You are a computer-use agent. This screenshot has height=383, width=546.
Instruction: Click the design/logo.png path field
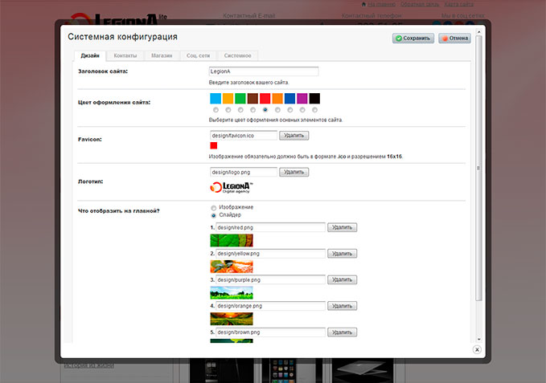click(x=244, y=172)
